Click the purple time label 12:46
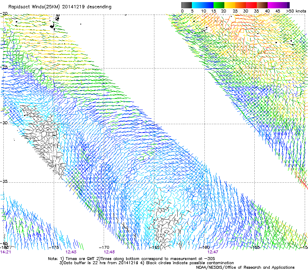This screenshot has width=308, height=270. click(109, 252)
